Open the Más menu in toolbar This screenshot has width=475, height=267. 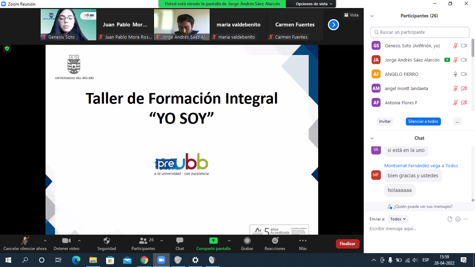[x=303, y=241]
